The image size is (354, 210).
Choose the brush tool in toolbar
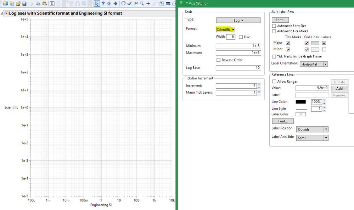[129, 4]
